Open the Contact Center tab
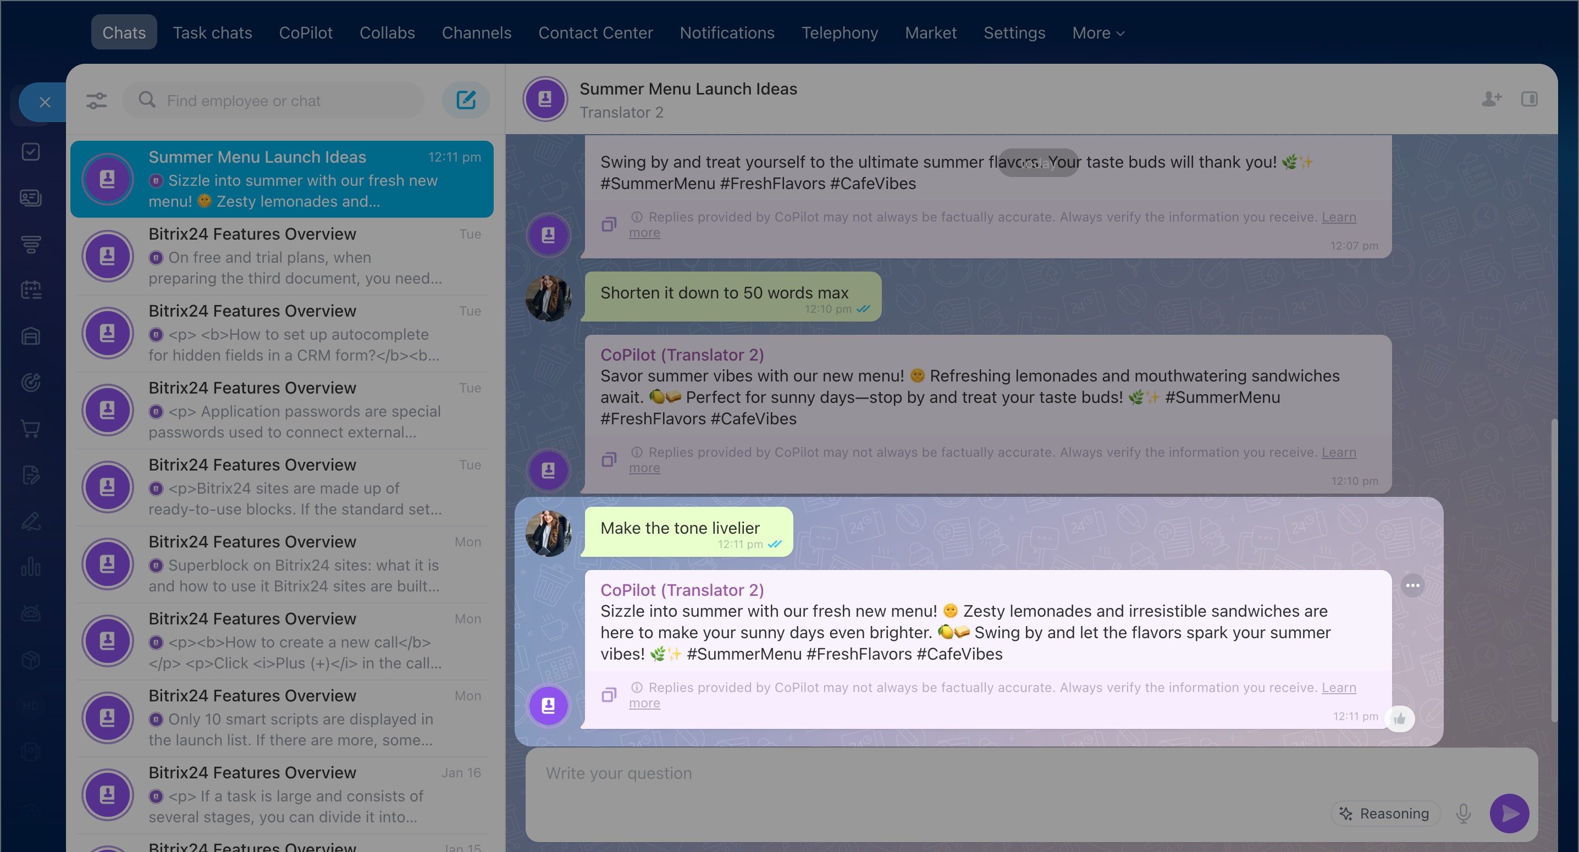 [595, 32]
